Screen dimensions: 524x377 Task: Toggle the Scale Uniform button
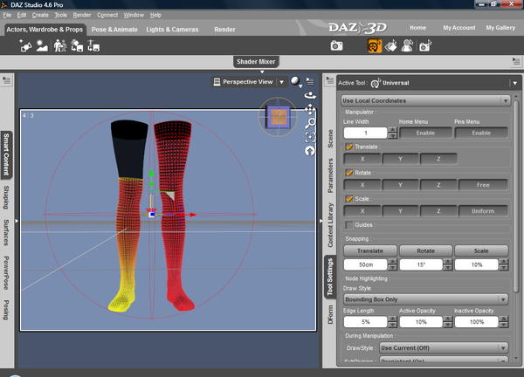tap(483, 211)
